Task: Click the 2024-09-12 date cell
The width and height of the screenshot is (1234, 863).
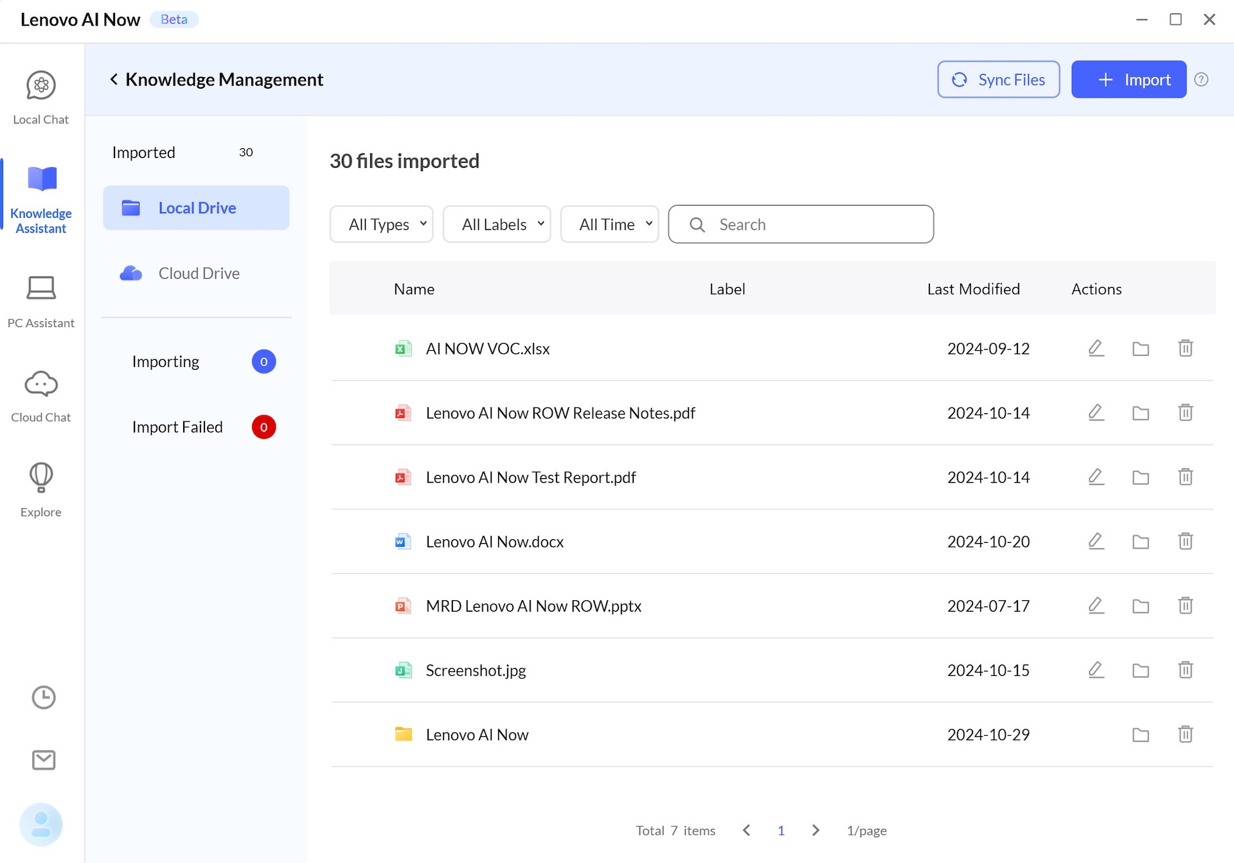Action: tap(988, 348)
